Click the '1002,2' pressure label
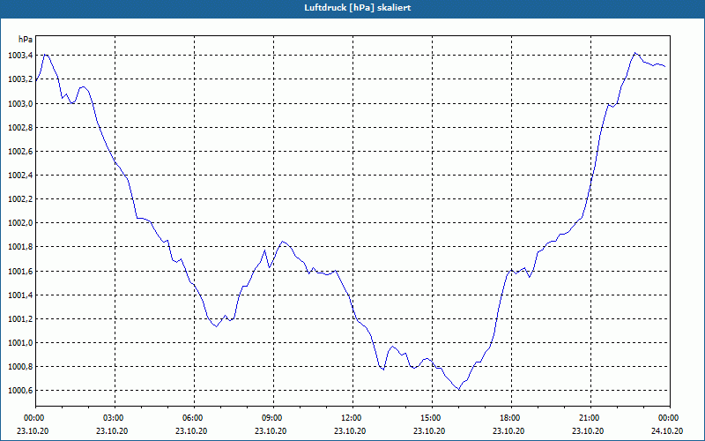705x441 pixels. pos(20,199)
